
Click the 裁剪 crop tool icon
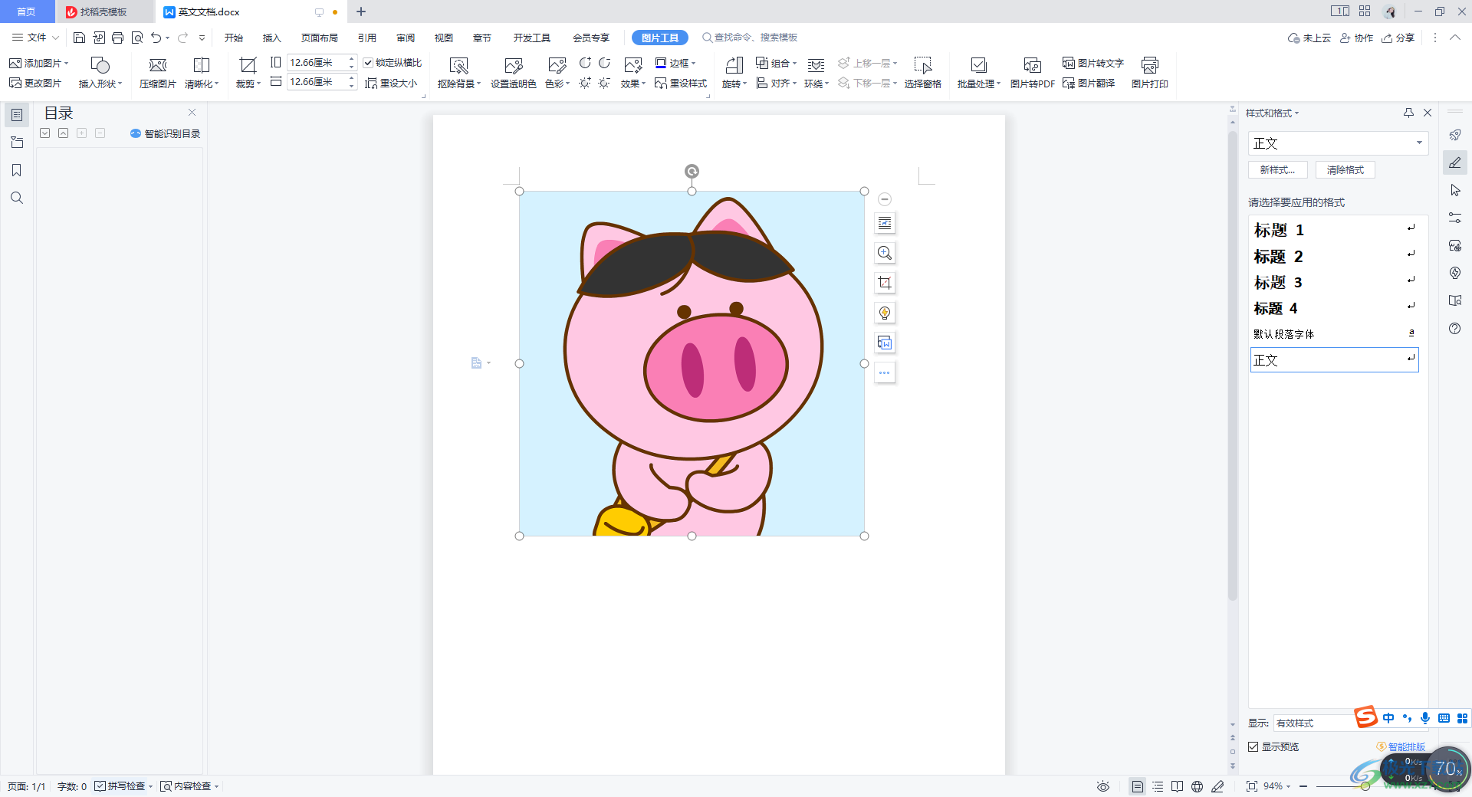(248, 65)
